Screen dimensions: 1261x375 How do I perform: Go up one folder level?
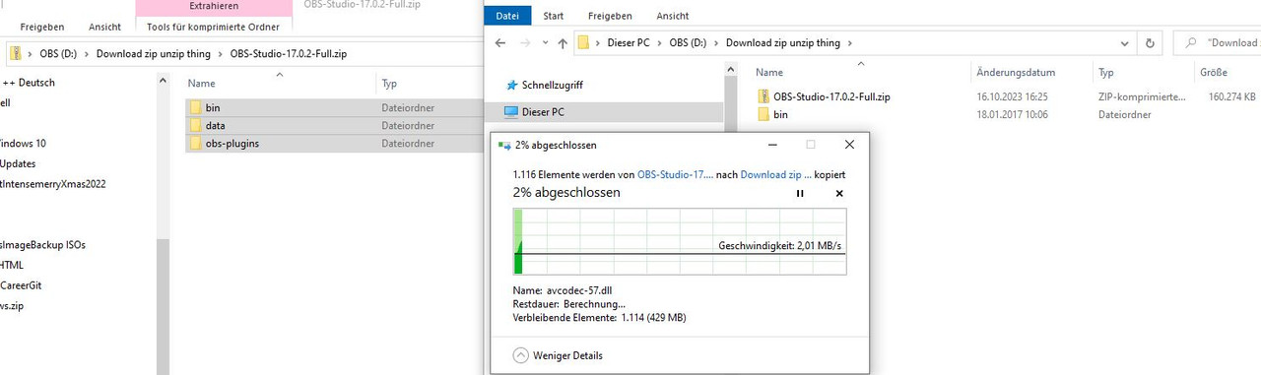pos(563,43)
